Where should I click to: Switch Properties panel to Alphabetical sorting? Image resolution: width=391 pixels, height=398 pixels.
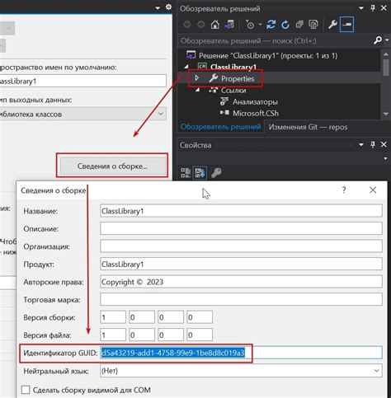(200, 173)
